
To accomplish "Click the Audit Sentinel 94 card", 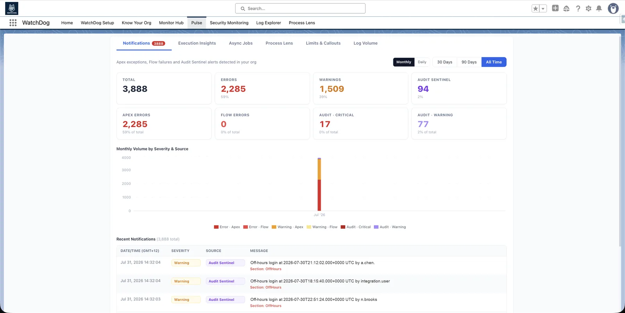I will [x=459, y=88].
